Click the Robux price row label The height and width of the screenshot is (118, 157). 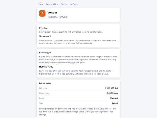(44, 93)
